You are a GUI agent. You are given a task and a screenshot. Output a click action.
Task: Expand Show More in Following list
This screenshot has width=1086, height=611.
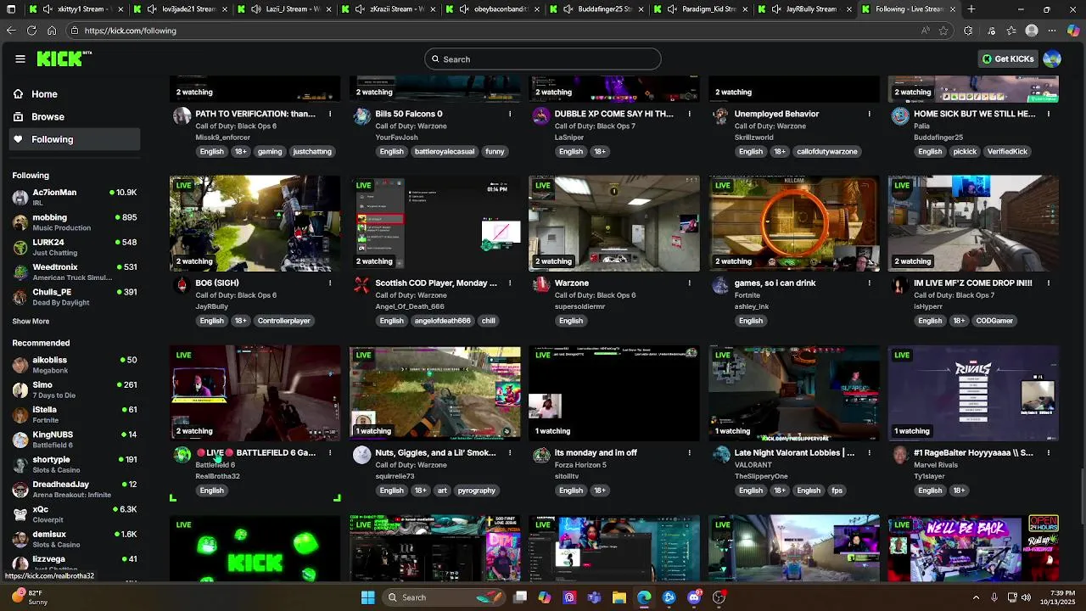tap(31, 322)
